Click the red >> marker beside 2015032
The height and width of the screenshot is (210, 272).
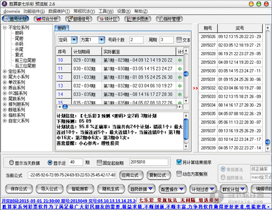coord(195,88)
